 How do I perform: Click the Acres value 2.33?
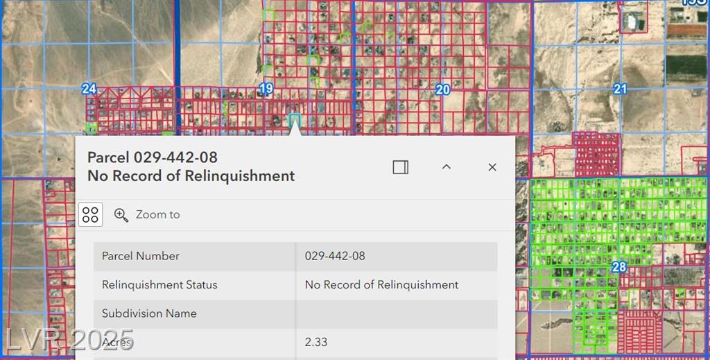[x=316, y=342]
